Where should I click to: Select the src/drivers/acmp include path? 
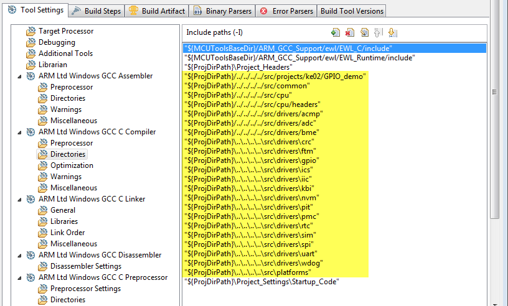(253, 114)
